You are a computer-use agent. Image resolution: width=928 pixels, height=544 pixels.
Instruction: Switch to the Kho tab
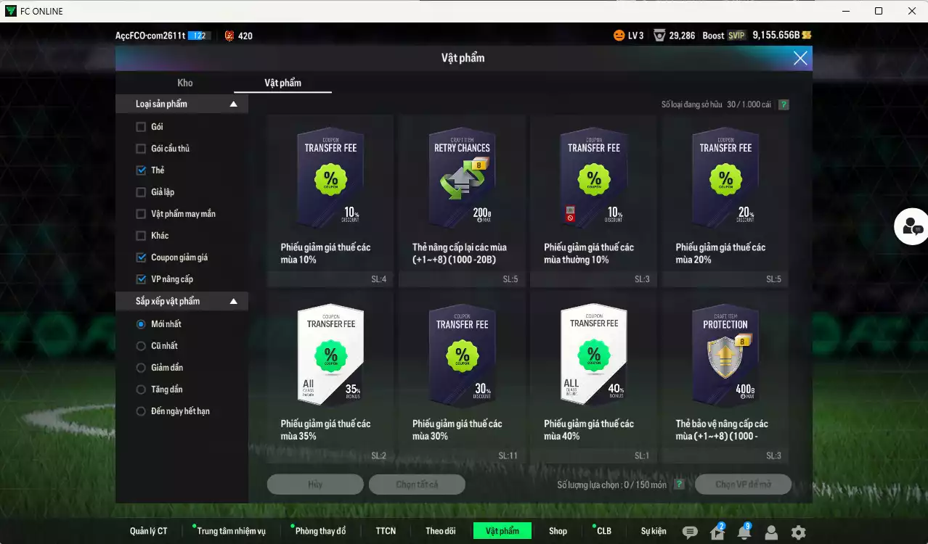tap(185, 83)
